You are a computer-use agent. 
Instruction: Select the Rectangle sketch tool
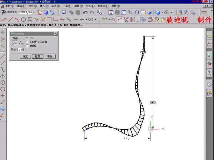56,19
